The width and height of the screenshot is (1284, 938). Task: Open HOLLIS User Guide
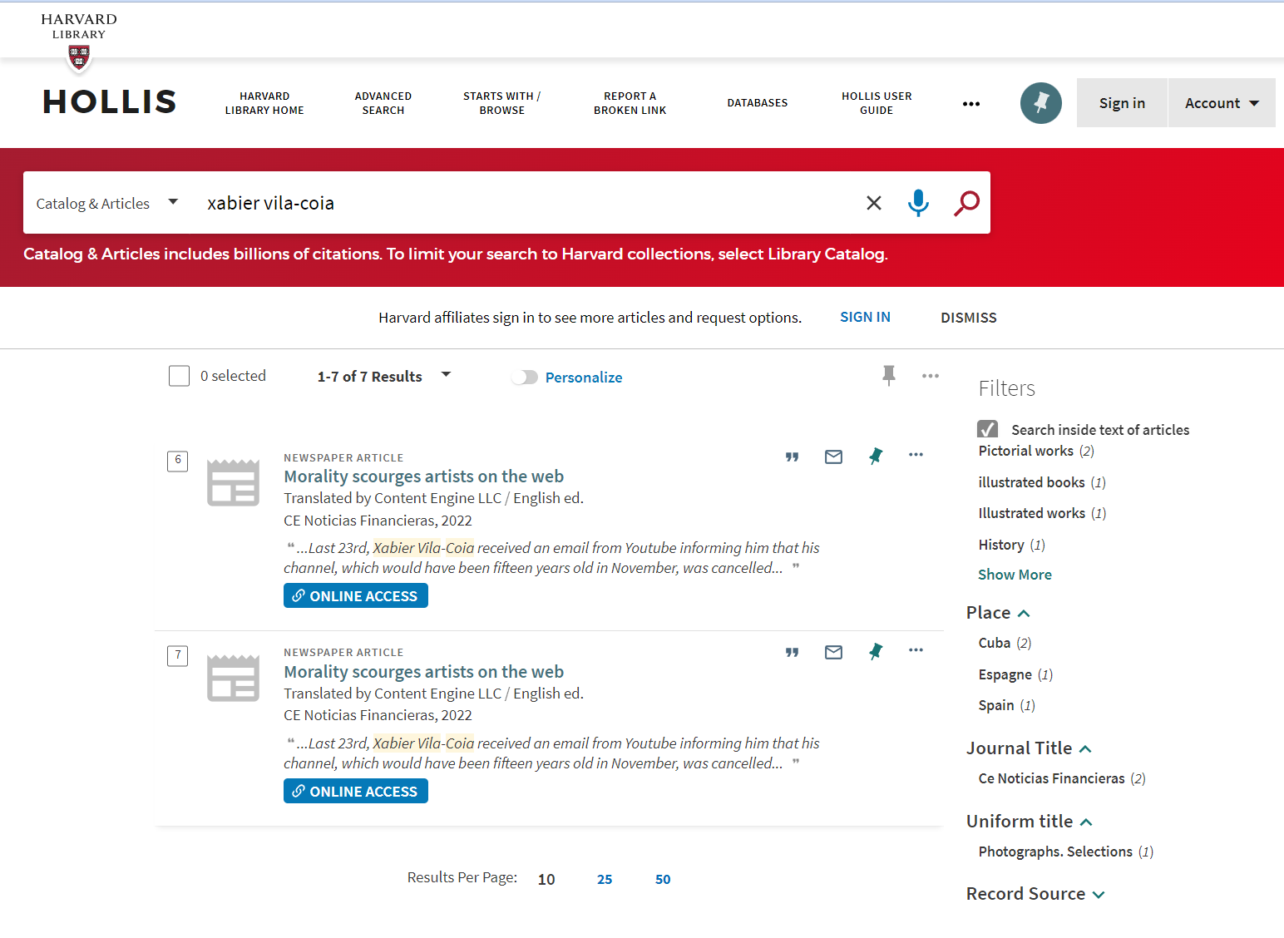click(877, 103)
